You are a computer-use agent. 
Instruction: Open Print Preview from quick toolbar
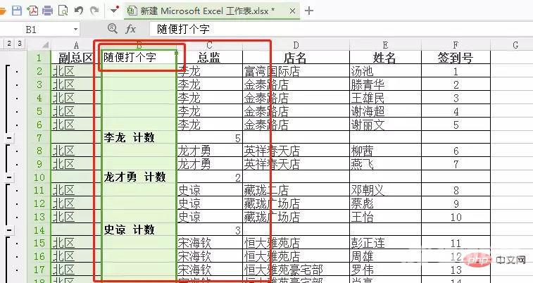pyautogui.click(x=63, y=11)
